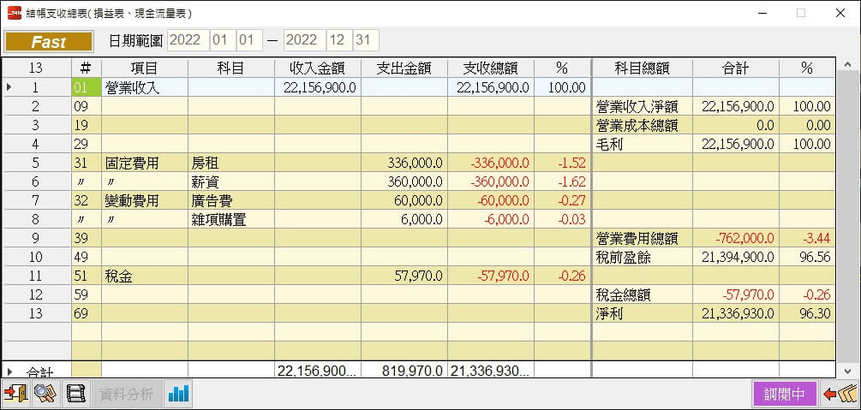The image size is (861, 410).
Task: Click the 收入金額 column header
Action: 317,68
